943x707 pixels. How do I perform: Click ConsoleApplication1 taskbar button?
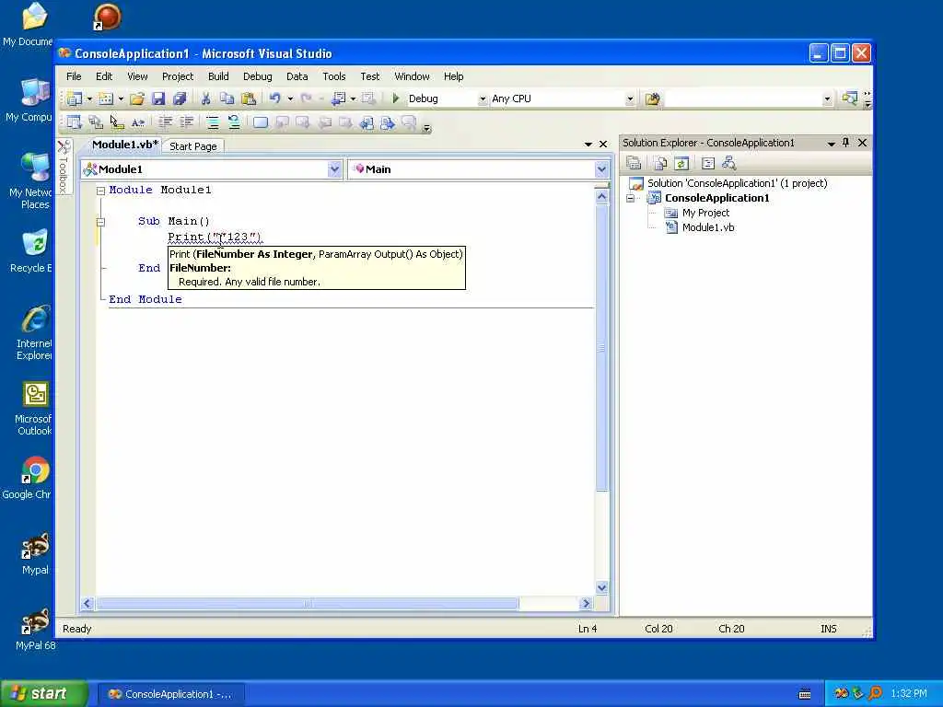click(x=171, y=694)
